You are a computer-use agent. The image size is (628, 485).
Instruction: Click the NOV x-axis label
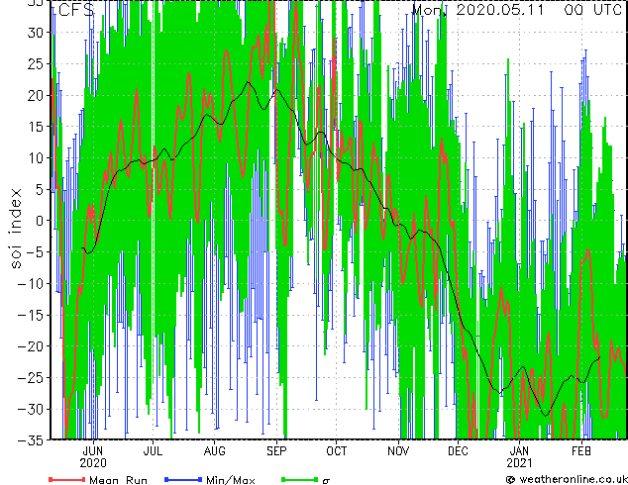[398, 451]
